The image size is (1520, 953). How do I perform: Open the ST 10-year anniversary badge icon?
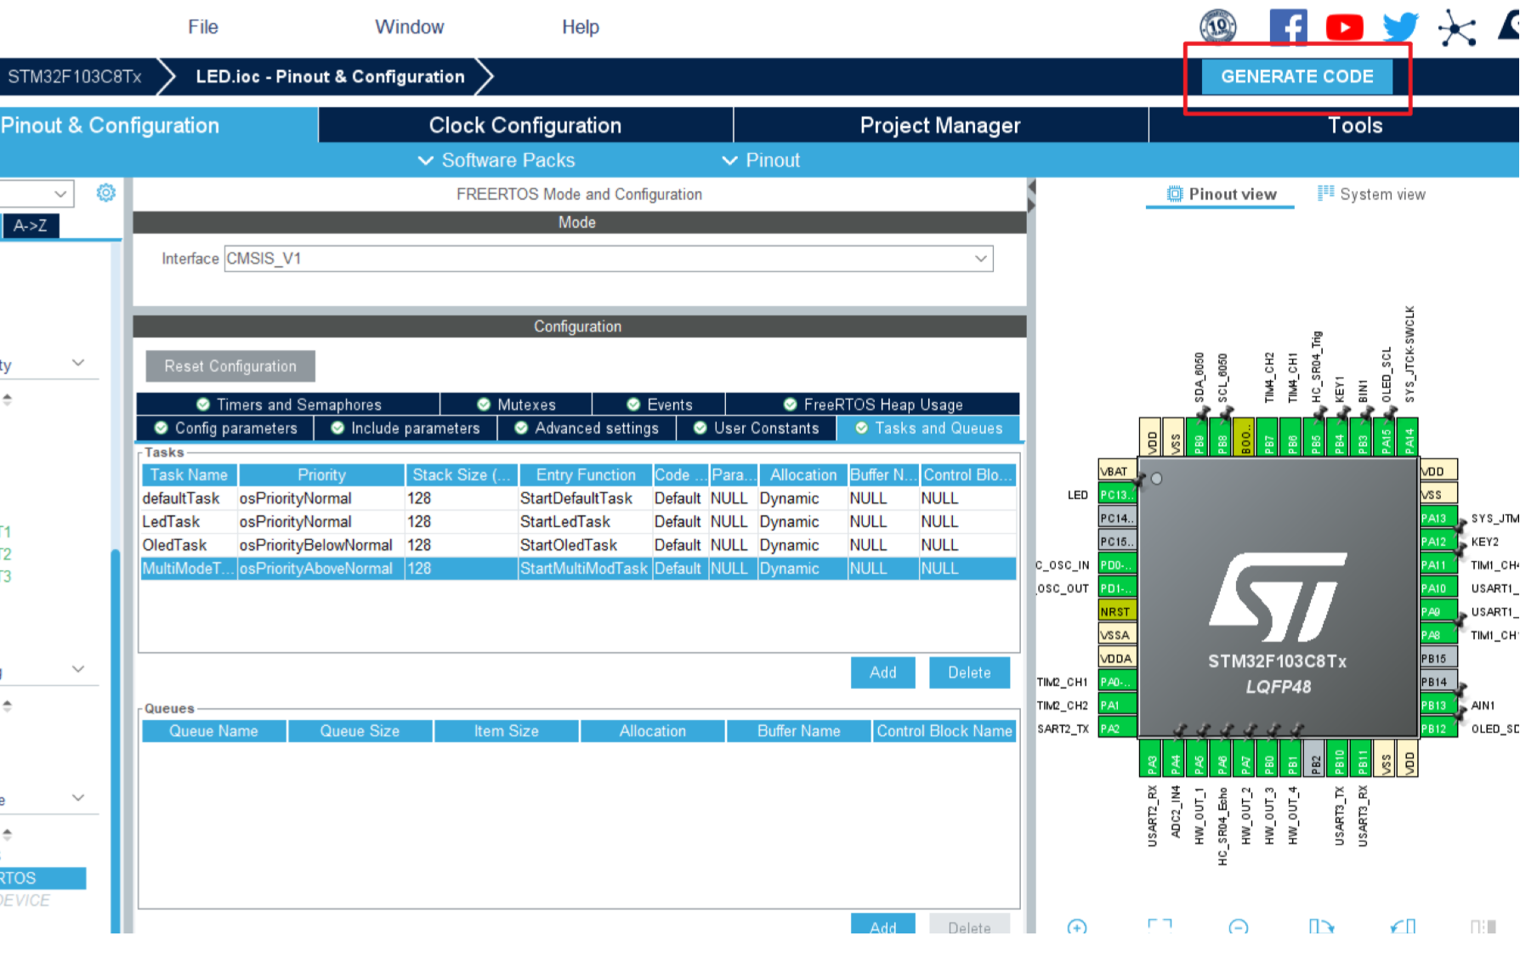coord(1218,26)
